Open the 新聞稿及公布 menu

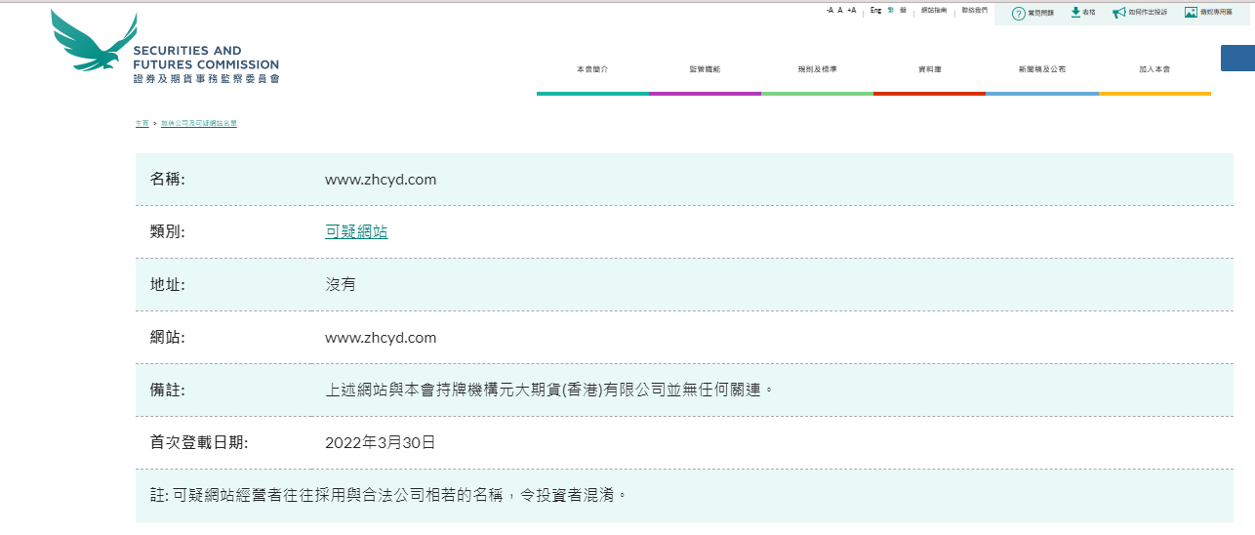[1041, 69]
